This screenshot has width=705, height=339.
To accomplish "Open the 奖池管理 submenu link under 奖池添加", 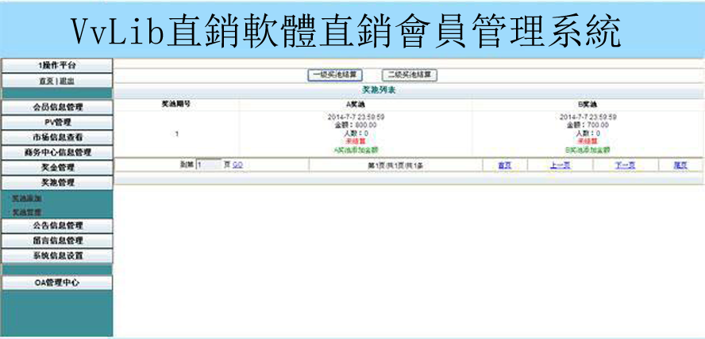I will (27, 211).
